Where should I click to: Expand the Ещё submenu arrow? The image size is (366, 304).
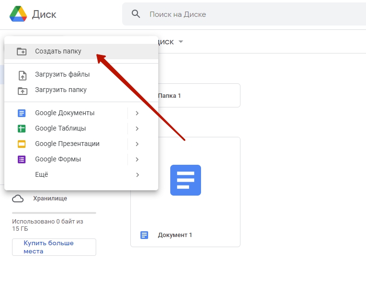tap(137, 175)
